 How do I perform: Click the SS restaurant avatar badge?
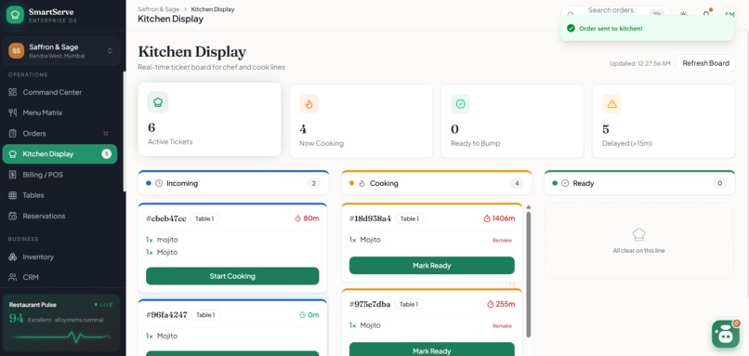pyautogui.click(x=16, y=50)
